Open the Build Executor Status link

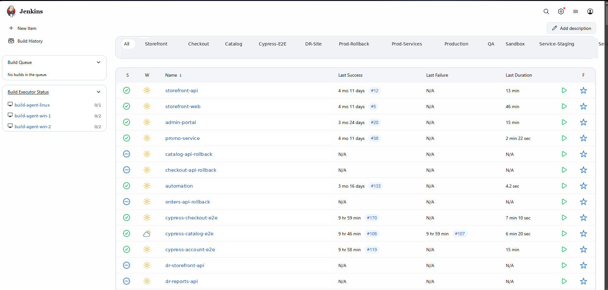click(28, 92)
